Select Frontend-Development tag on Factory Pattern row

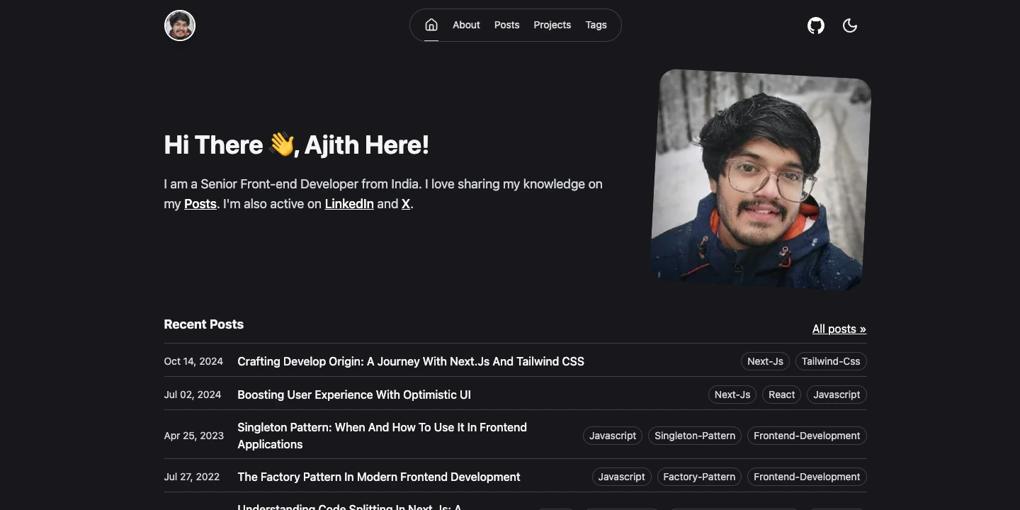[807, 477]
